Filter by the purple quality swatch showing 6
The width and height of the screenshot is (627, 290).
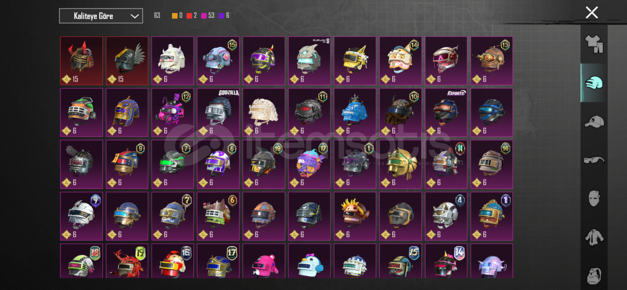click(x=221, y=16)
